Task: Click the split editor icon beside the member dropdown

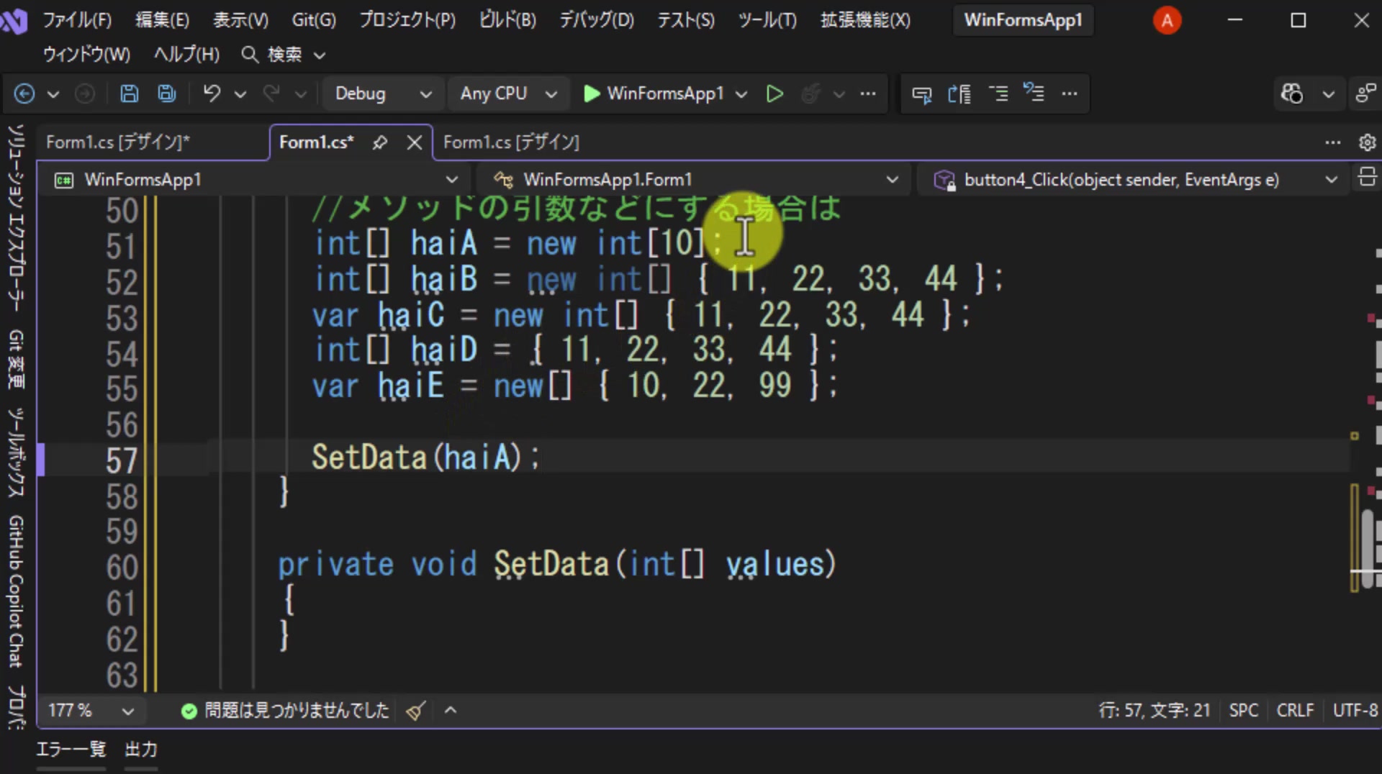Action: coord(1367,178)
